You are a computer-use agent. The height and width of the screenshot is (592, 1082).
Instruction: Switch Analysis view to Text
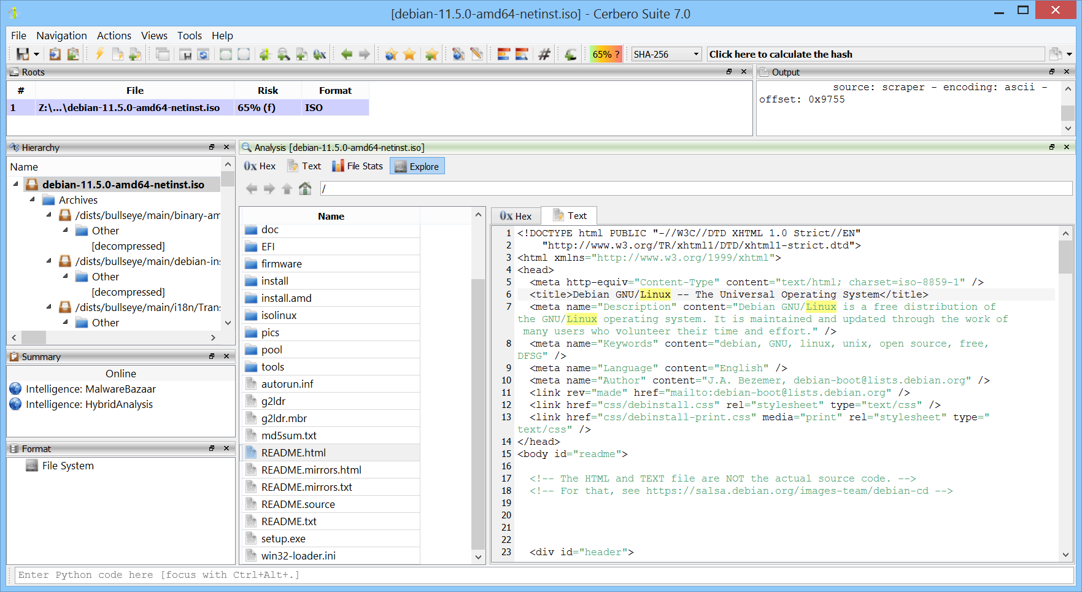304,166
